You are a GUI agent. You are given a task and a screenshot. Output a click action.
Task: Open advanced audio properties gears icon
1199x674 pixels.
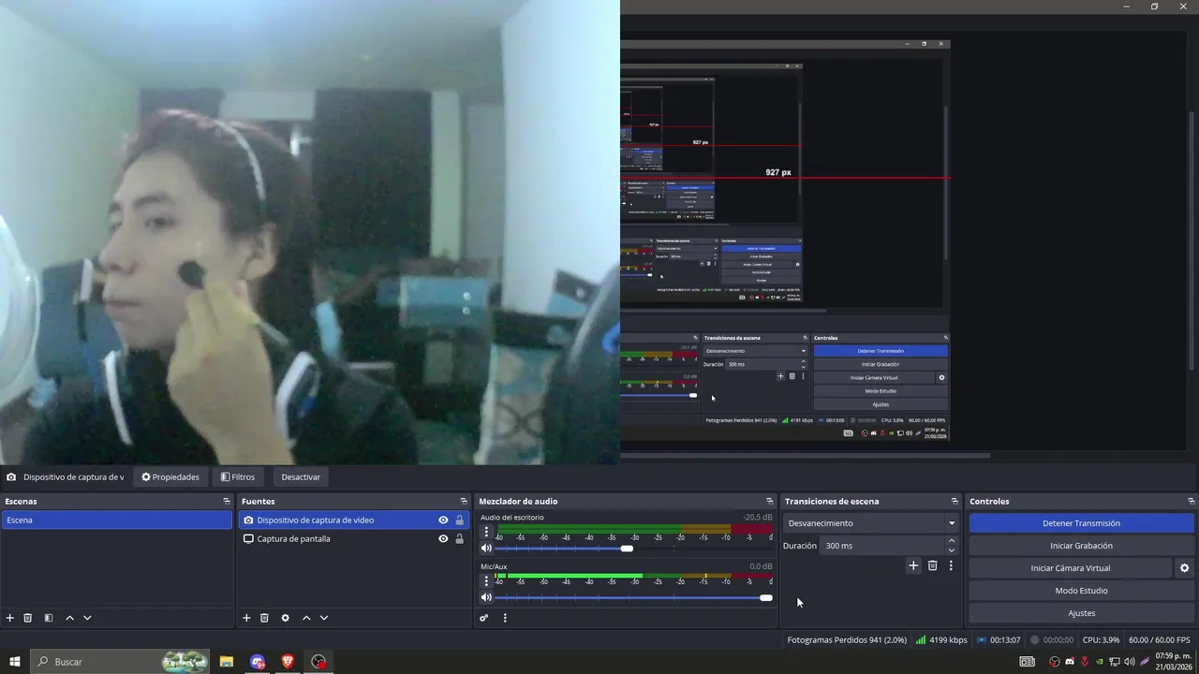[x=484, y=618]
